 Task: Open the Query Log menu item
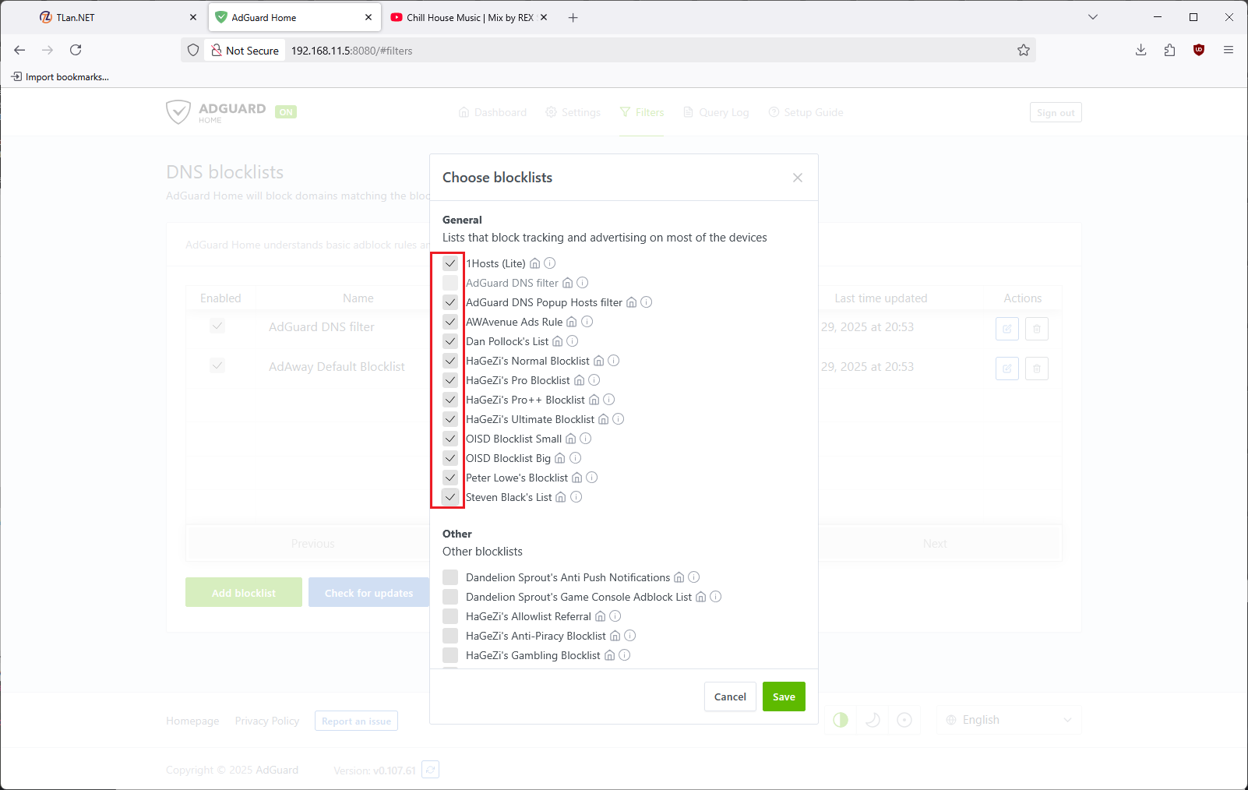pyautogui.click(x=716, y=112)
